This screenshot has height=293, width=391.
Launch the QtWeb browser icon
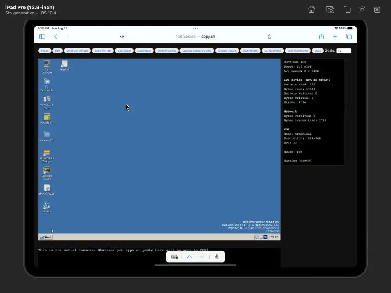pyautogui.click(x=47, y=207)
